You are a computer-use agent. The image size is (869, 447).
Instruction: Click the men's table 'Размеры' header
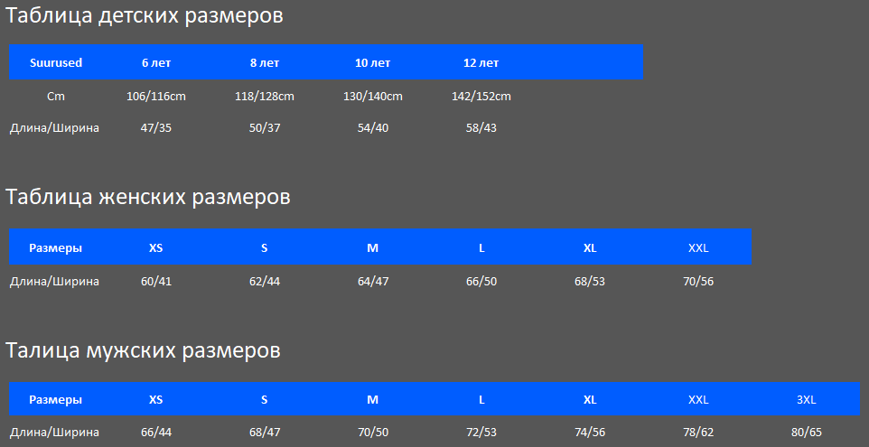[55, 400]
